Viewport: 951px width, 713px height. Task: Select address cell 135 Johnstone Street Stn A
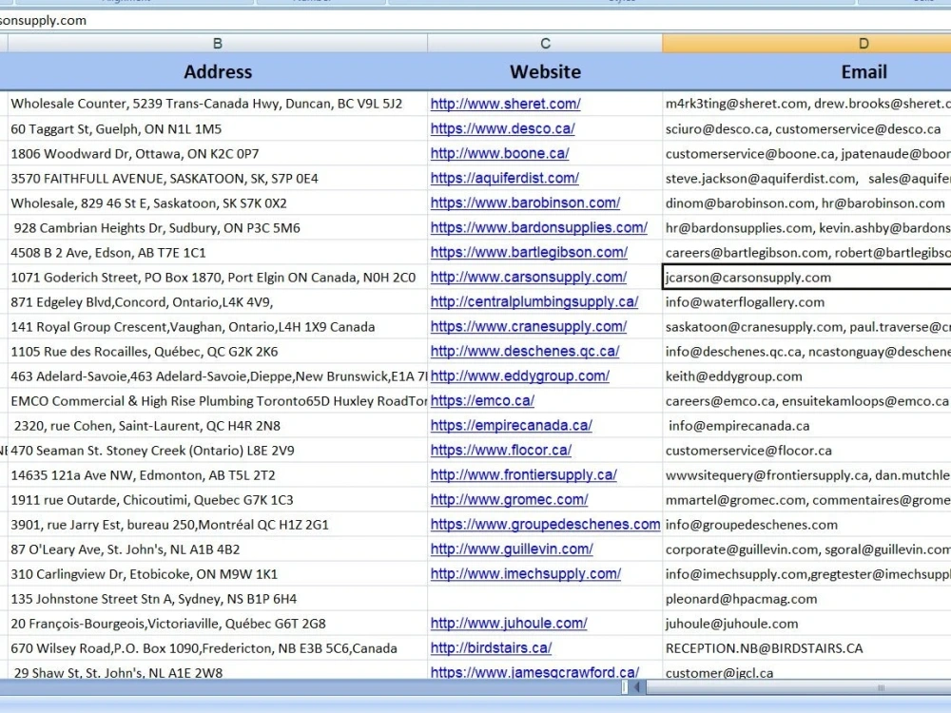(217, 599)
